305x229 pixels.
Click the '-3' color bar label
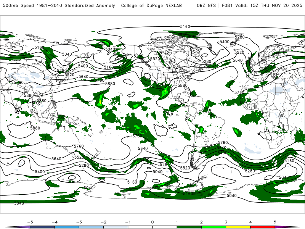point(79,222)
